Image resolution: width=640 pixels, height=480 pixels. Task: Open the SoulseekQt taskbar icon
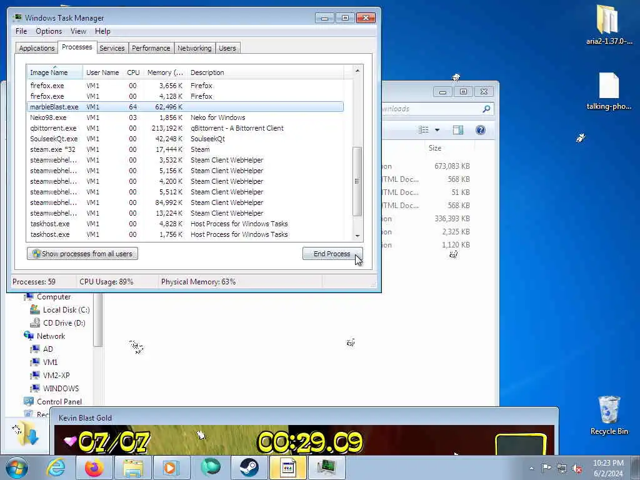click(x=210, y=467)
